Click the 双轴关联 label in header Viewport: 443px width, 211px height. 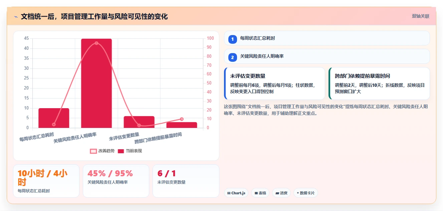point(420,16)
